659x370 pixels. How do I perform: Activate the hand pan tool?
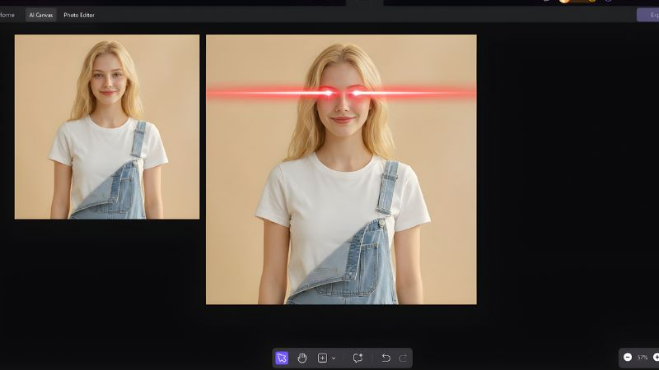pyautogui.click(x=301, y=358)
